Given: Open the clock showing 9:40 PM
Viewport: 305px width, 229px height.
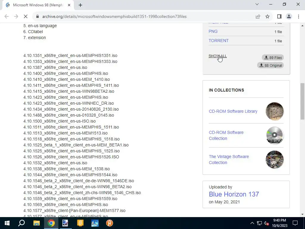Looking at the screenshot, I should (x=279, y=223).
